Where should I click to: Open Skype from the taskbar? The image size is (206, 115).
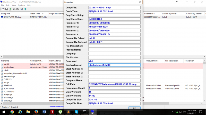tap(76, 112)
